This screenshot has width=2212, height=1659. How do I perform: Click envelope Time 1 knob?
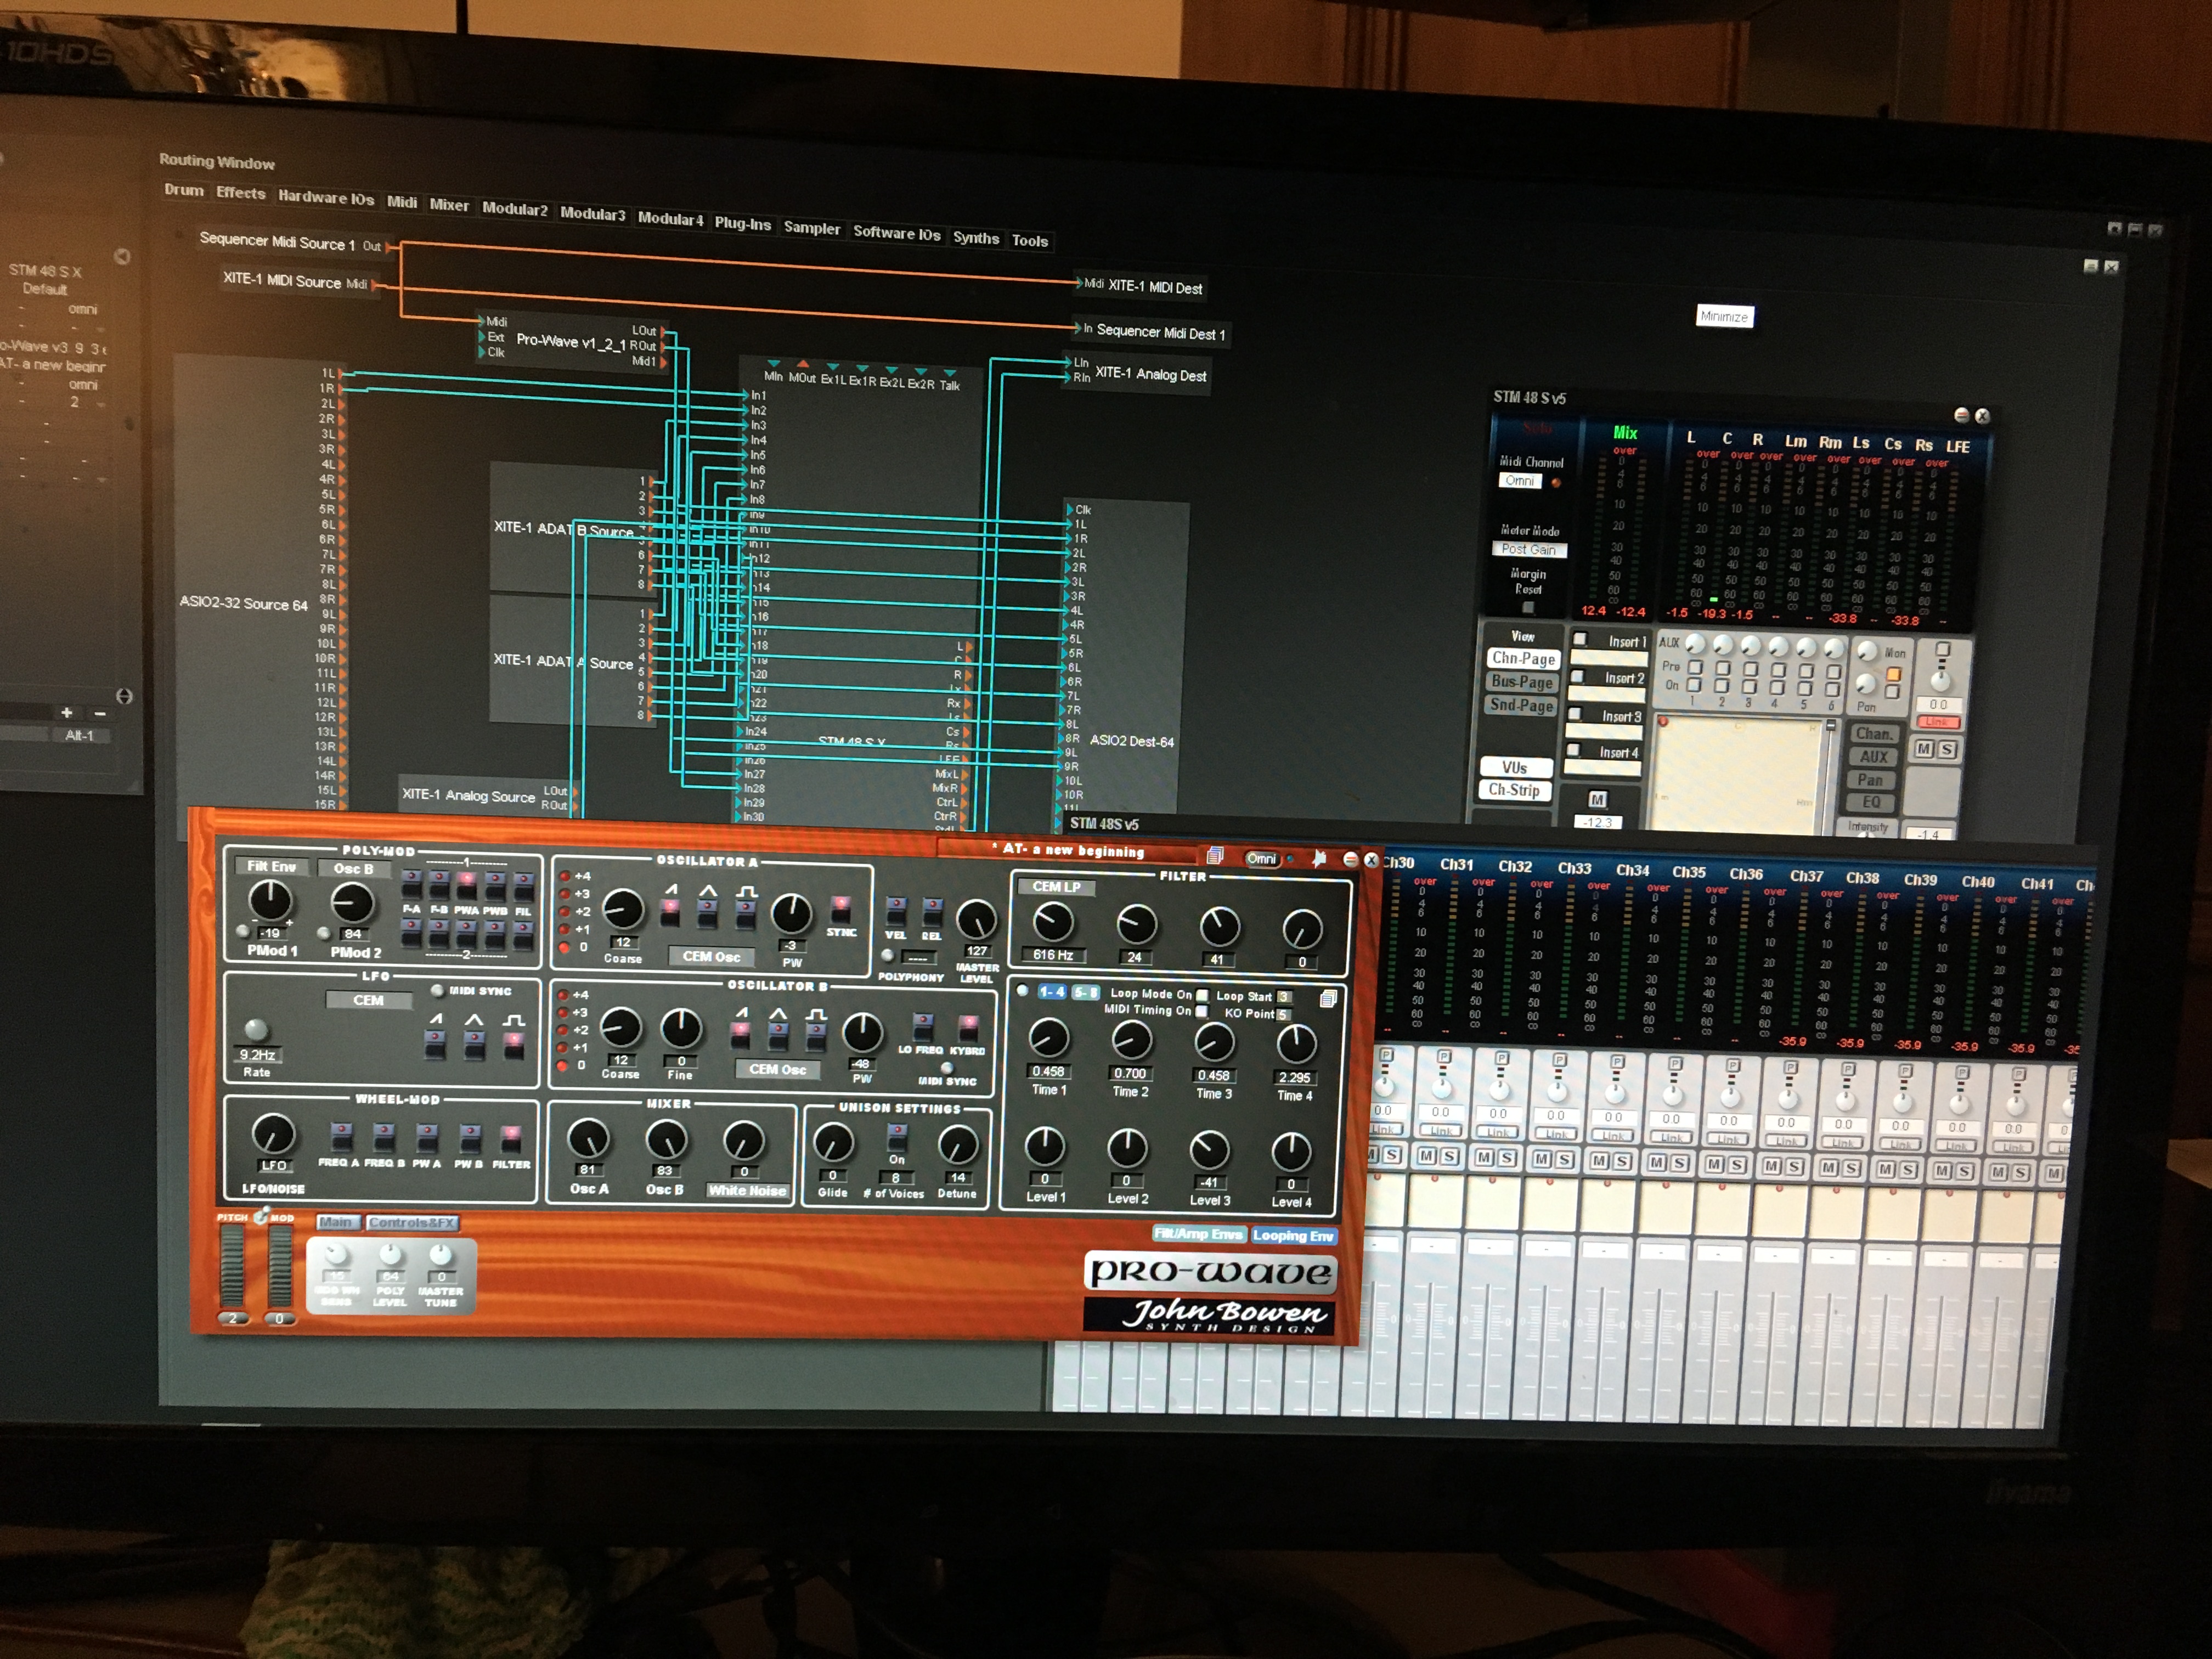[1049, 1039]
